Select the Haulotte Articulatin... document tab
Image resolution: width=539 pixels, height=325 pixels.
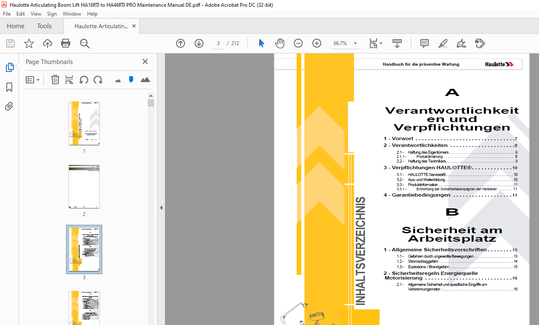[101, 26]
